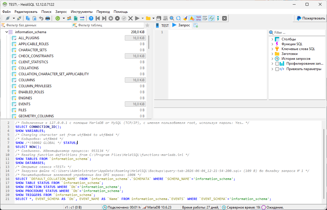Enable the Профилирование запроса checkbox
This screenshot has width=327, height=210.
tap(277, 64)
